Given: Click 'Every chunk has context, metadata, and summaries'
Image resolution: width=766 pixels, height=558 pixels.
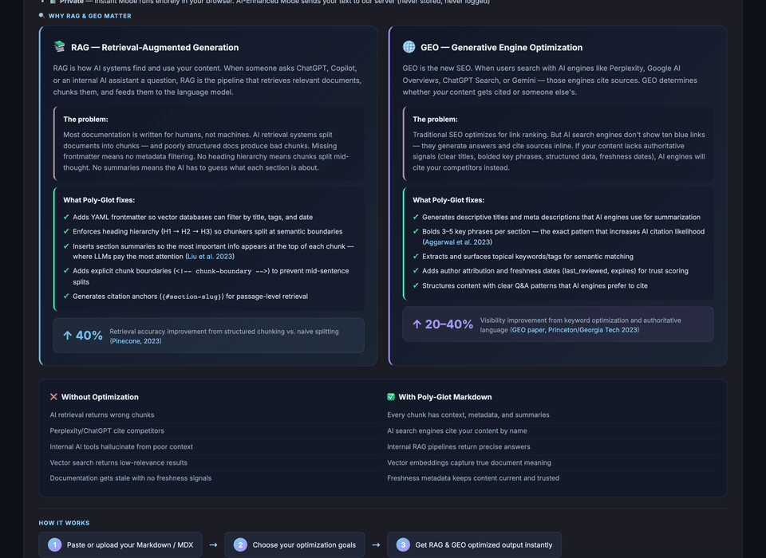Looking at the screenshot, I should (468, 415).
